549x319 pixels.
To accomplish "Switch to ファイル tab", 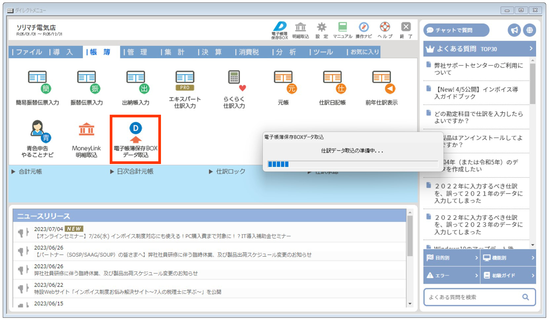I will pos(27,52).
